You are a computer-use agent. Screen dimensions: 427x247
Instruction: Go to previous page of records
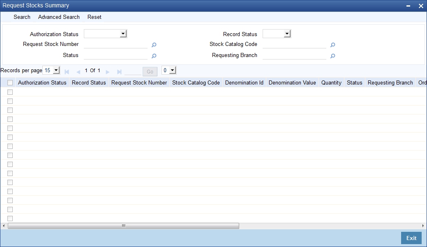78,72
